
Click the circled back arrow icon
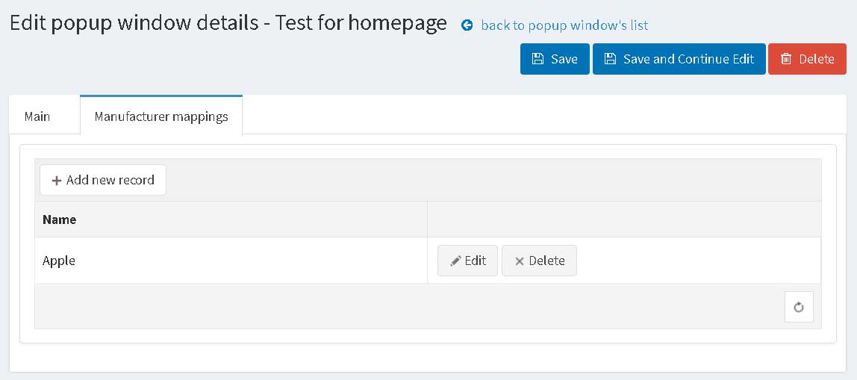point(467,25)
